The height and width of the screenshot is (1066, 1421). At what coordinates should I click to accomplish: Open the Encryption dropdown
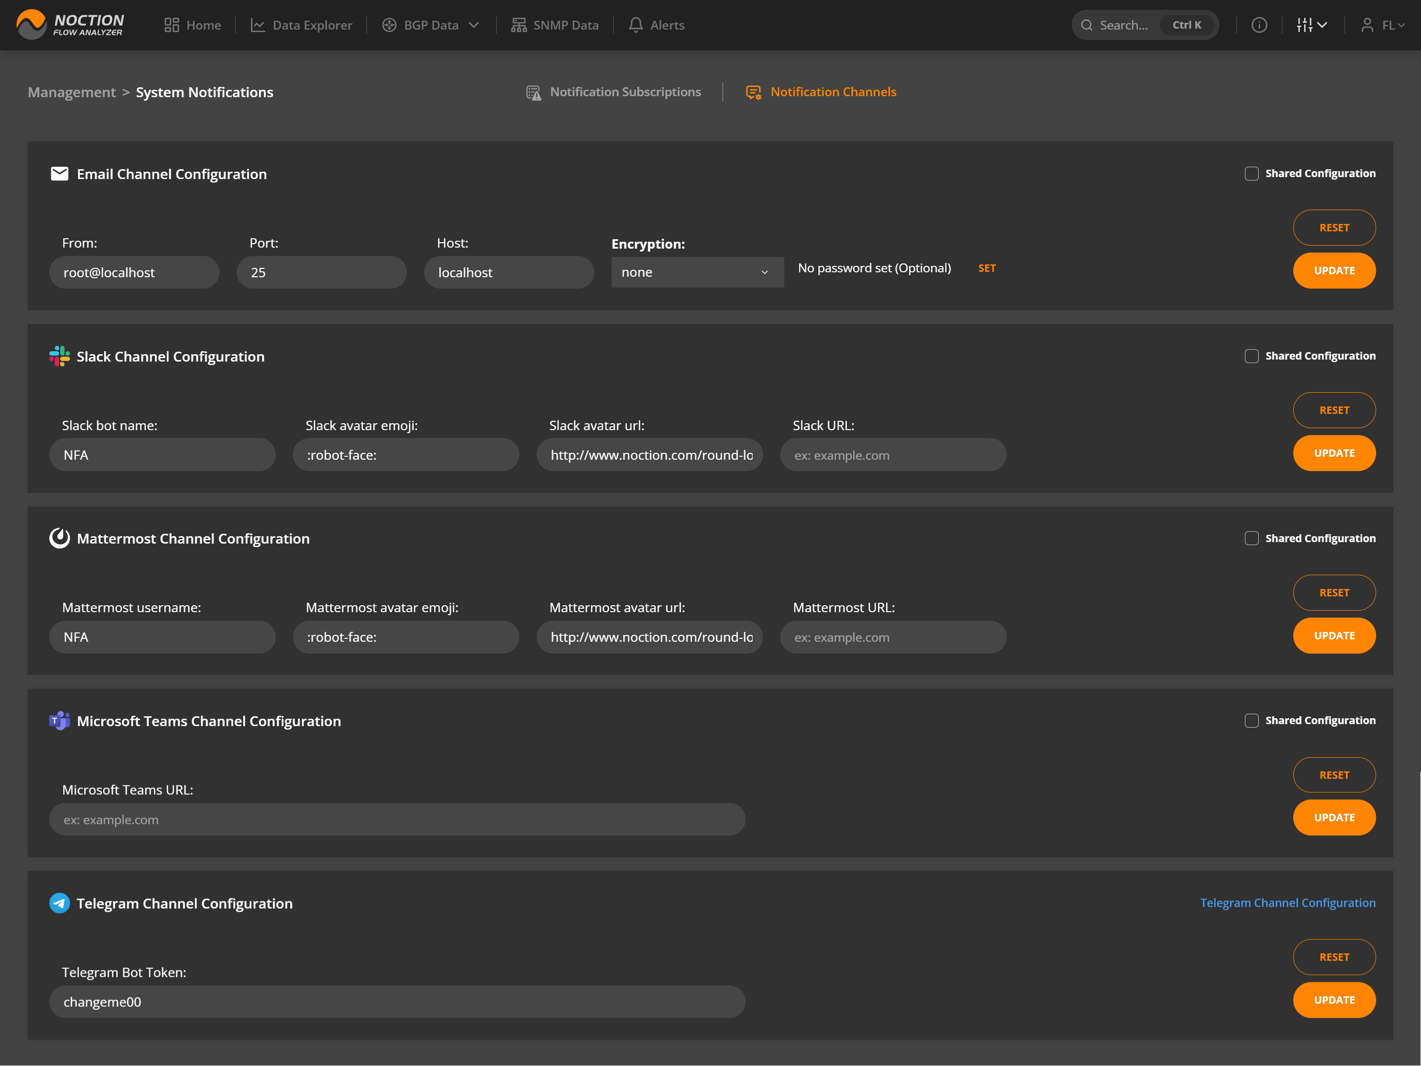697,272
